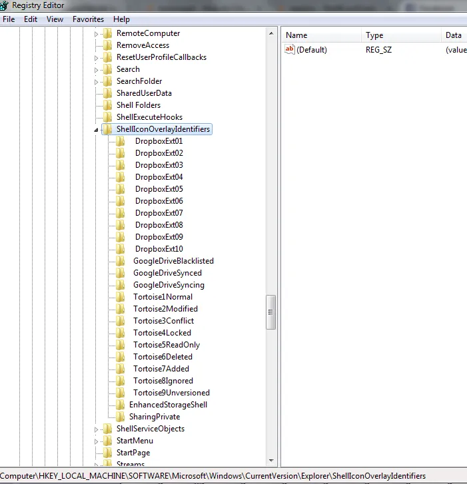Click the Shell Folders folder icon
Image resolution: width=467 pixels, height=484 pixels.
coord(107,105)
